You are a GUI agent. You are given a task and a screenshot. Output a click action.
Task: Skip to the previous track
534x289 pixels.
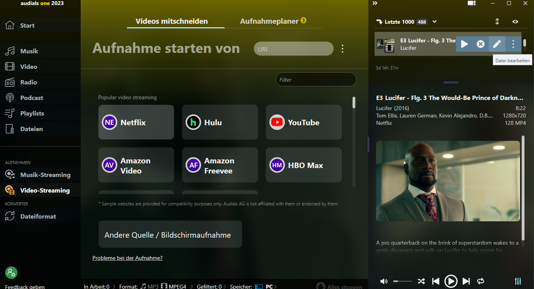pyautogui.click(x=436, y=281)
